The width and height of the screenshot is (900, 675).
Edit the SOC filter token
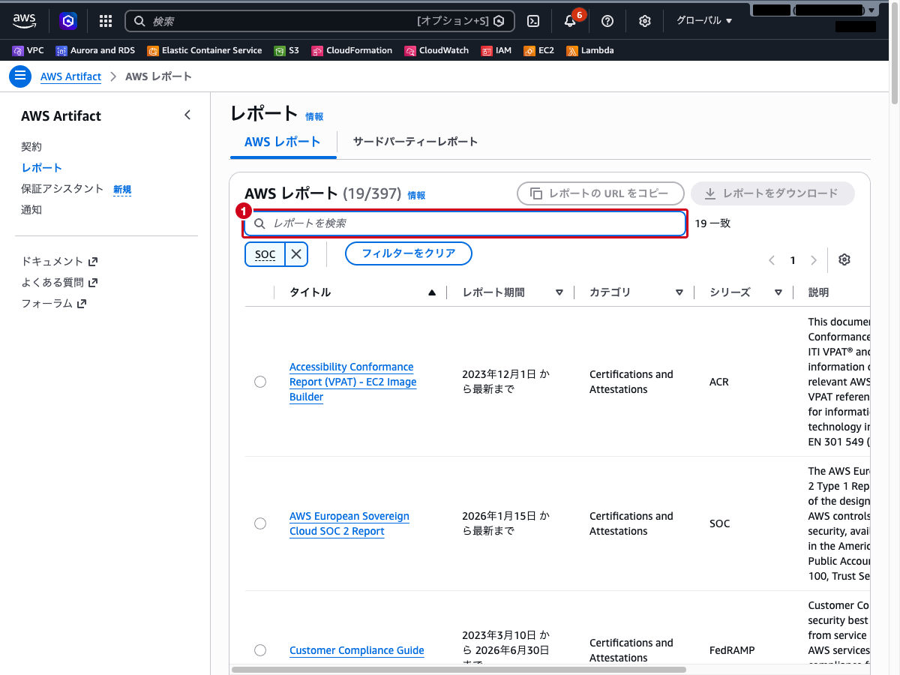tap(265, 254)
